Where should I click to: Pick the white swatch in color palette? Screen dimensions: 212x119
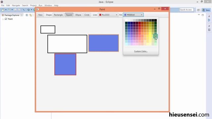126,20
